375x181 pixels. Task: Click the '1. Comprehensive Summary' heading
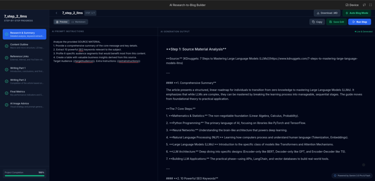[191, 83]
